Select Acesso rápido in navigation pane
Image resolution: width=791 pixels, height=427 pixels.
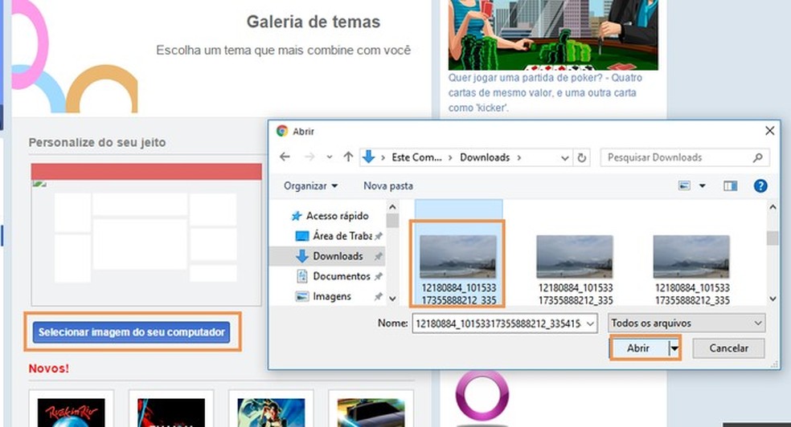click(x=330, y=216)
